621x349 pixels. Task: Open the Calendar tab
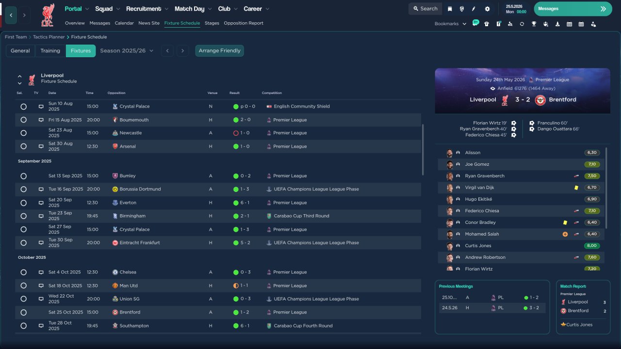pos(124,23)
